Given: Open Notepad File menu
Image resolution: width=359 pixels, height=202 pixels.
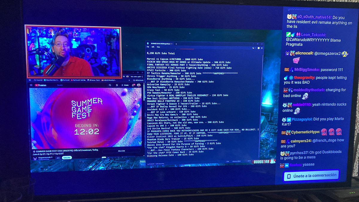Looking at the screenshot, I should (148, 47).
